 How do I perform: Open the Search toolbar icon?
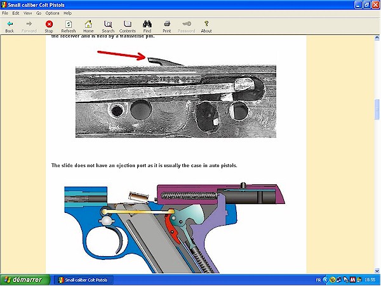tap(108, 26)
